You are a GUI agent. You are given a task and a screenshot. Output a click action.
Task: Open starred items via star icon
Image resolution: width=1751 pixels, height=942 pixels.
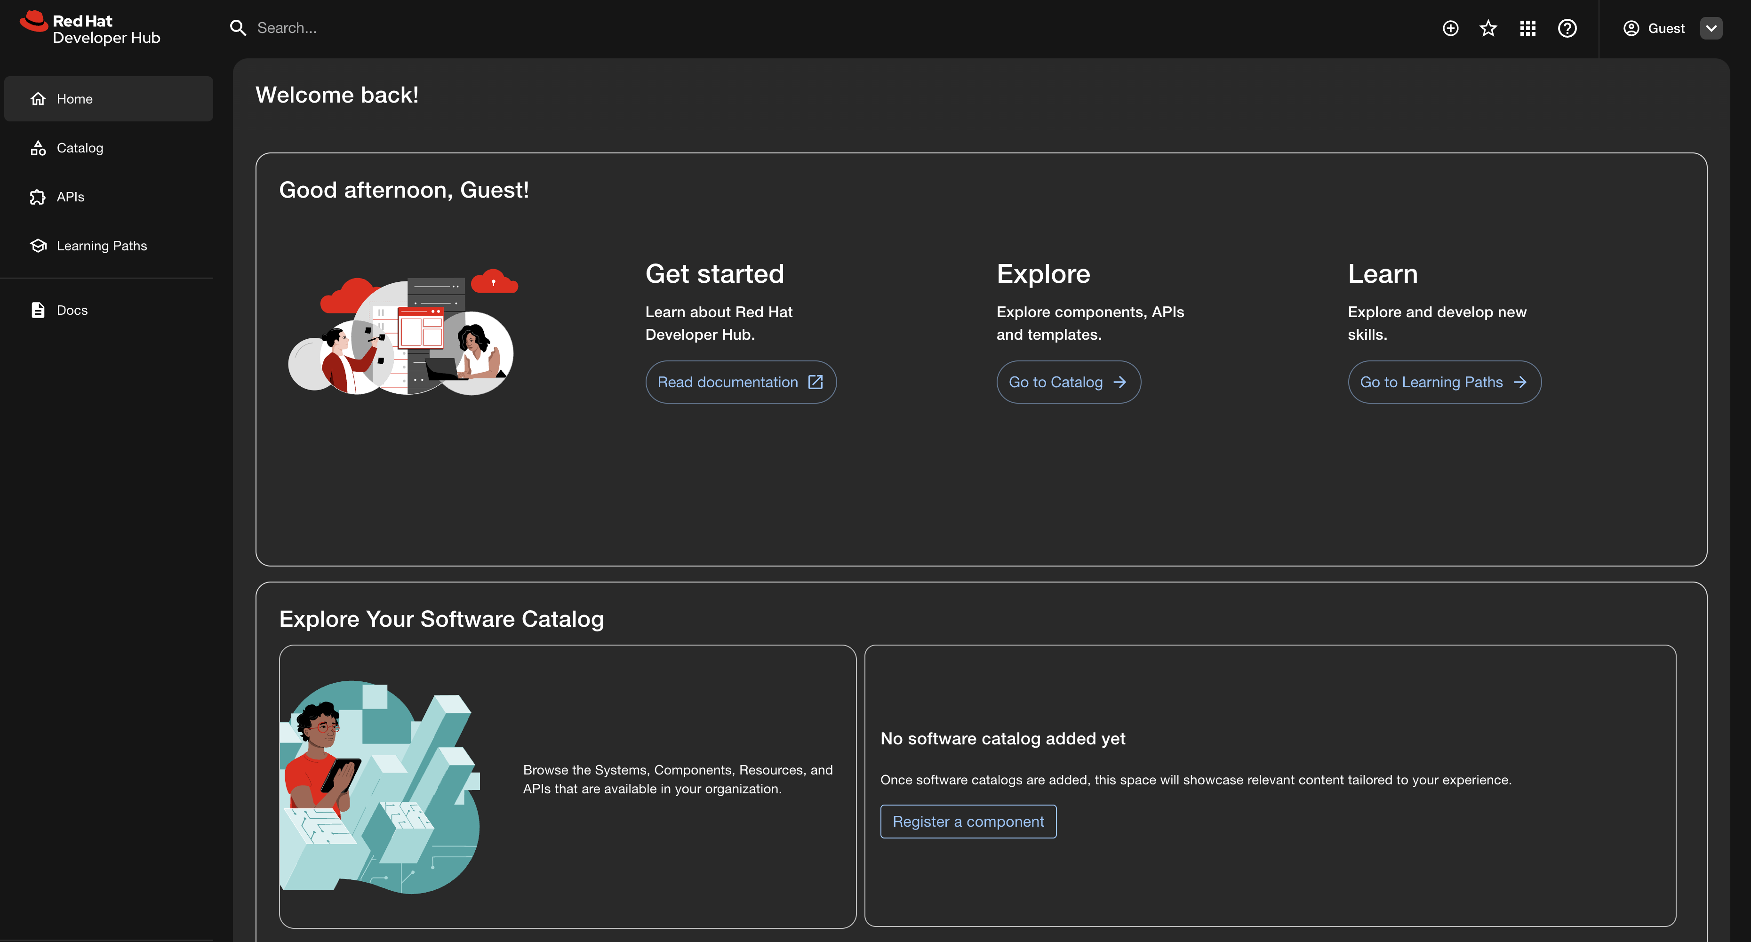pyautogui.click(x=1488, y=29)
